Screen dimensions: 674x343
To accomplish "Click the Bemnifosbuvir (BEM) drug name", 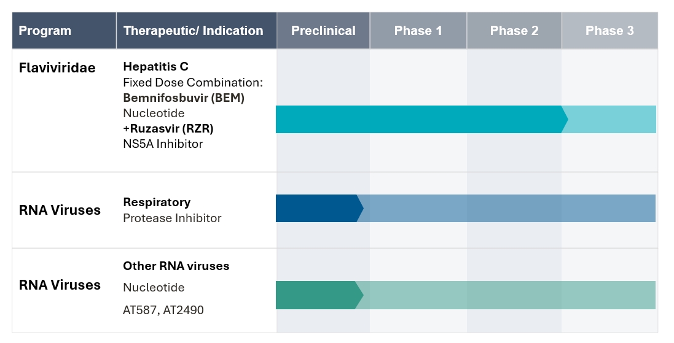I will tap(184, 98).
